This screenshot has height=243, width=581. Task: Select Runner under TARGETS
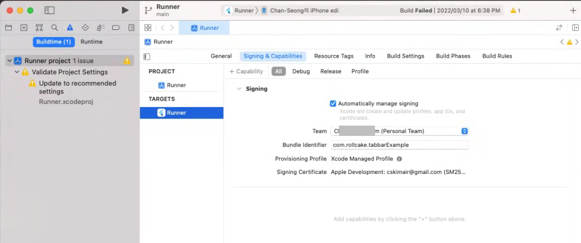181,113
